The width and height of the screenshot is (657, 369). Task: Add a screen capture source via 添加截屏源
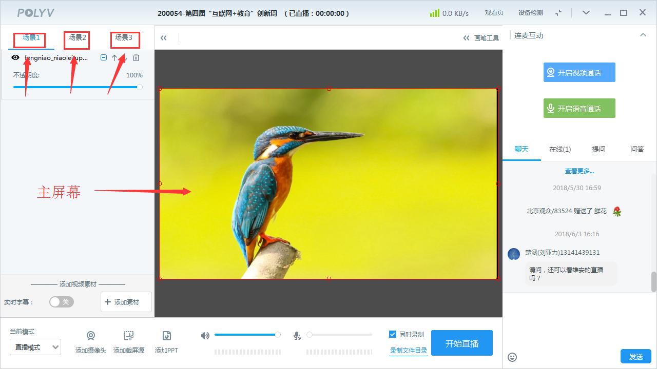tap(129, 342)
